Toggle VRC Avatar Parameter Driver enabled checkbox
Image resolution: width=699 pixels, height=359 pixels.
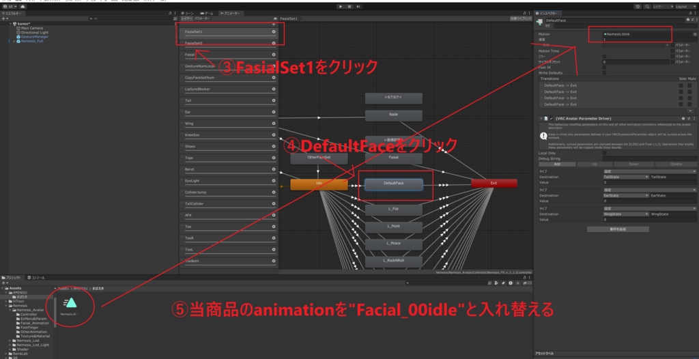pos(551,118)
